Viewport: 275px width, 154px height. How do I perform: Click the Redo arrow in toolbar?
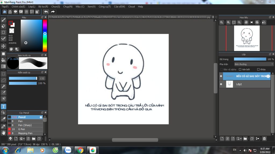[53, 12]
